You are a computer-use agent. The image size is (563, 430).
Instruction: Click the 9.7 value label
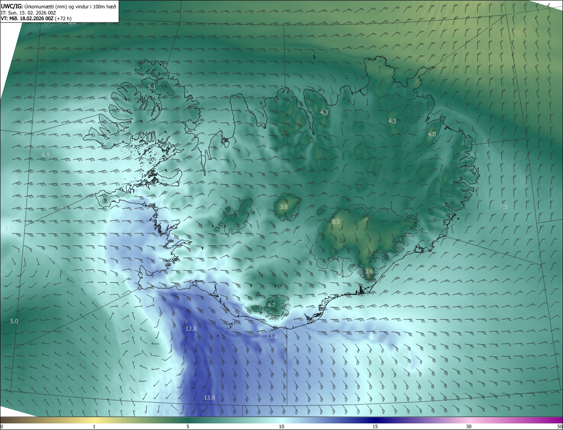click(x=9, y=229)
